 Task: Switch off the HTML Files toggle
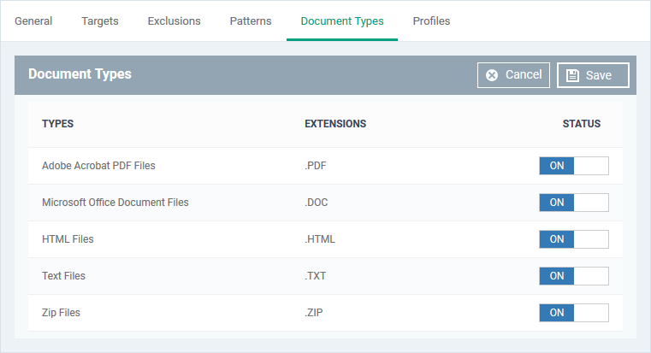(574, 239)
